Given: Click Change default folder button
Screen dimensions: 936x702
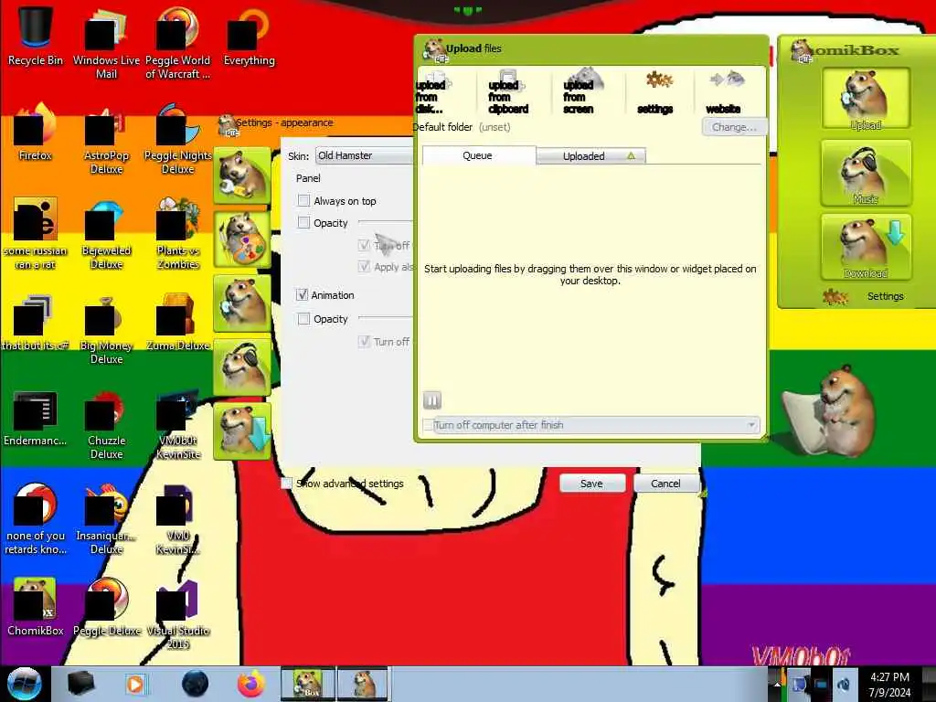Looking at the screenshot, I should pos(734,127).
